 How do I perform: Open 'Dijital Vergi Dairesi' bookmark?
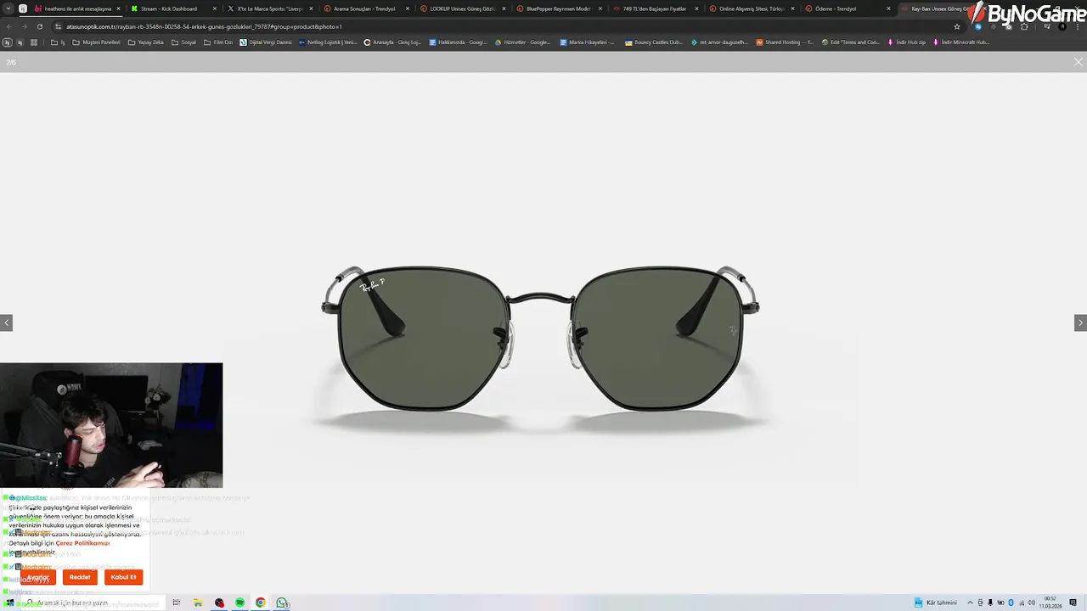[266, 42]
